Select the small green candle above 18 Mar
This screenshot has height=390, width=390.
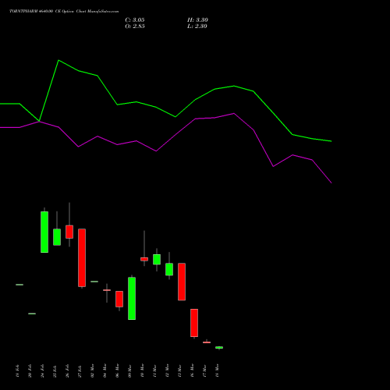point(219,347)
